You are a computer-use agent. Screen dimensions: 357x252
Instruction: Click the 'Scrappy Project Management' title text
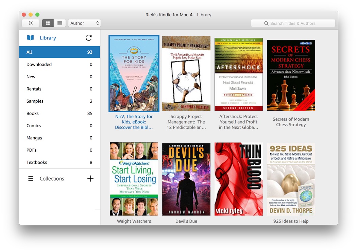[186, 122]
